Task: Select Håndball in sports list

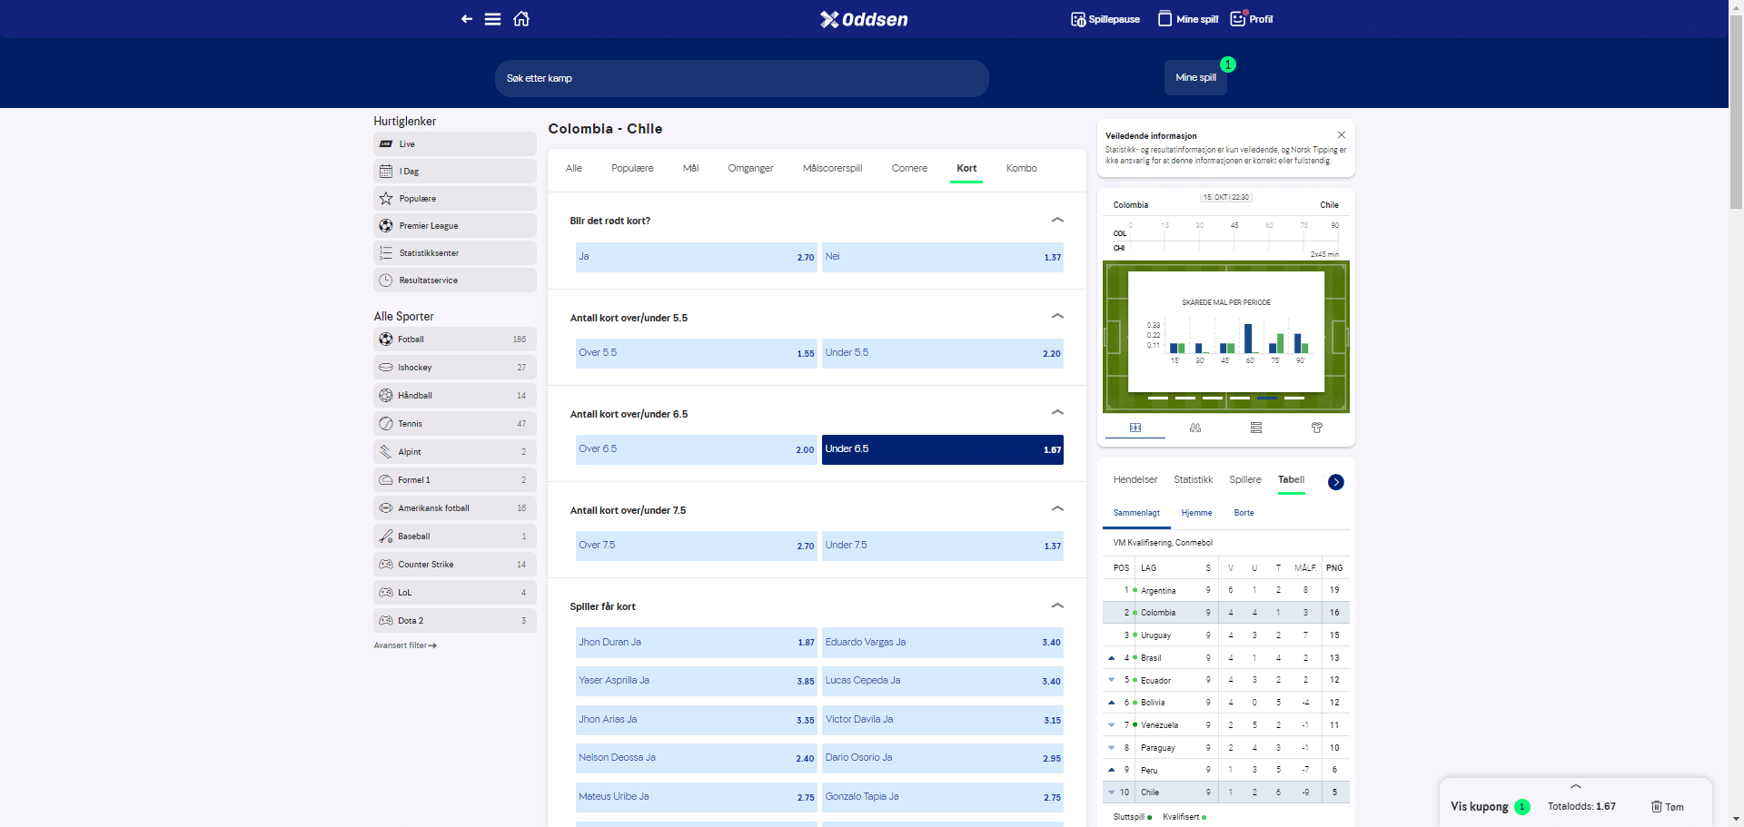Action: click(x=455, y=396)
